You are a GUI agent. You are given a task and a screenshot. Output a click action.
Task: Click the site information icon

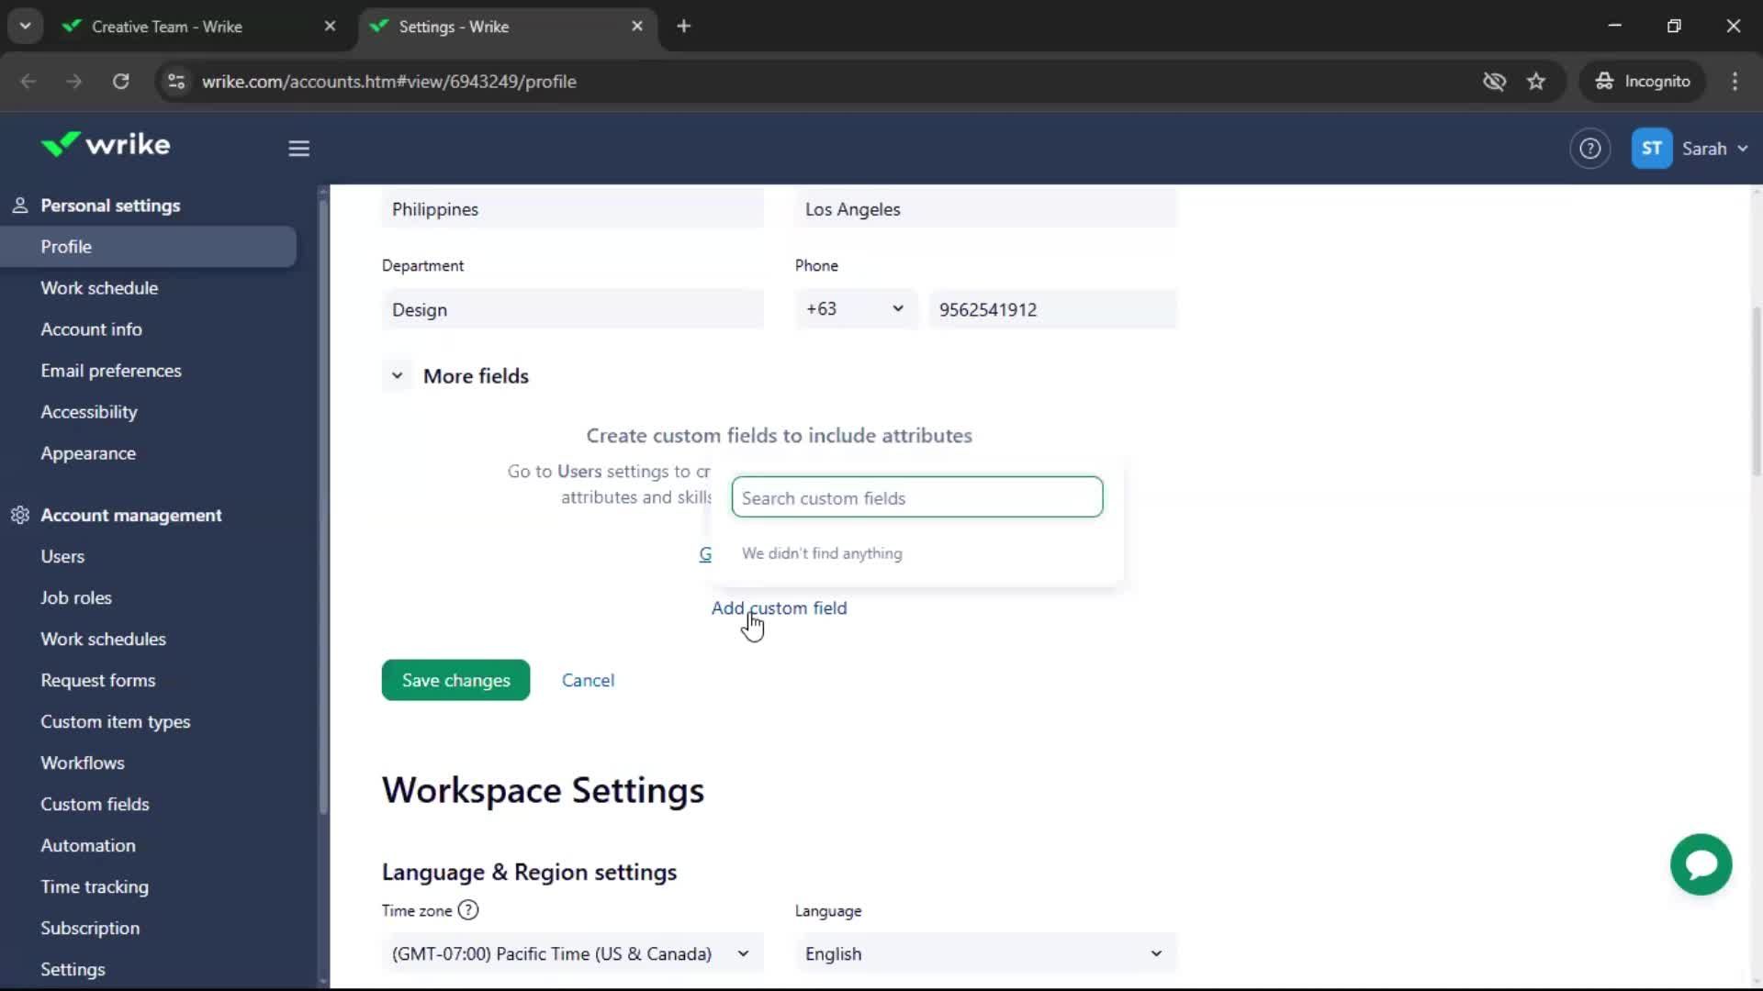176,82
